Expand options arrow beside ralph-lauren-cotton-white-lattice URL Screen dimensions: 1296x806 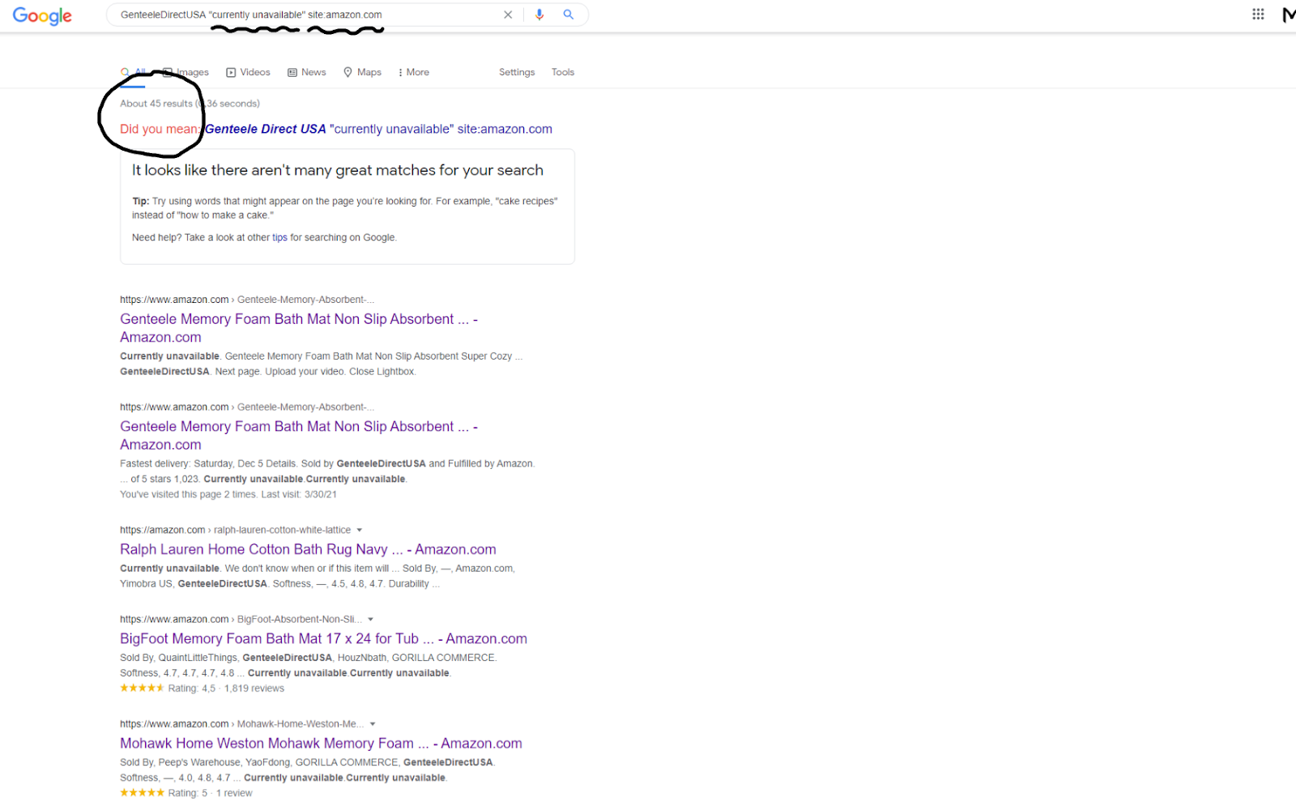coord(360,530)
